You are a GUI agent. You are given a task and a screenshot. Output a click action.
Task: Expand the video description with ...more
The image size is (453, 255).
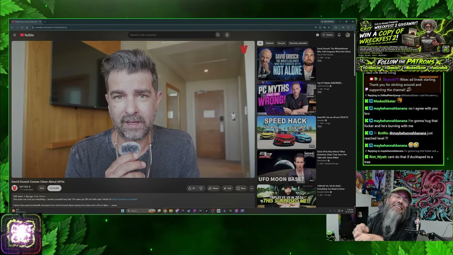pos(114,205)
